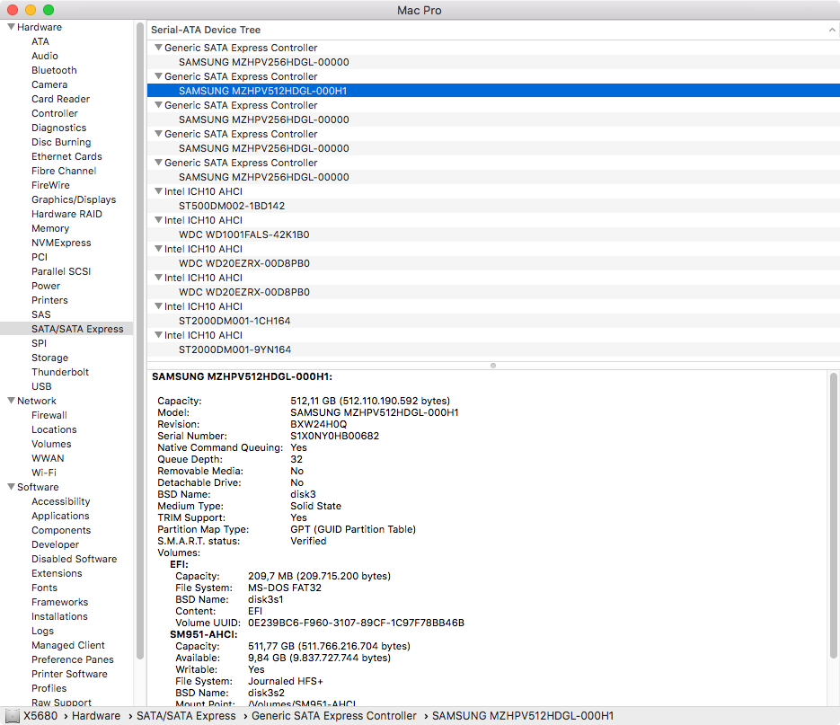Collapse controller above SAMSUNG MZHPV512HDGL-000H1
Viewport: 840px width, 725px height.
159,76
